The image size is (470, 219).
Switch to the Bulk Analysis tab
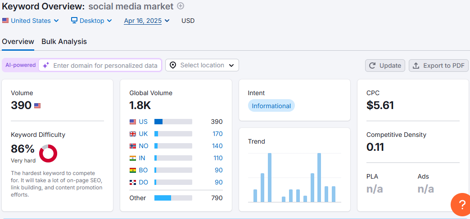[64, 42]
